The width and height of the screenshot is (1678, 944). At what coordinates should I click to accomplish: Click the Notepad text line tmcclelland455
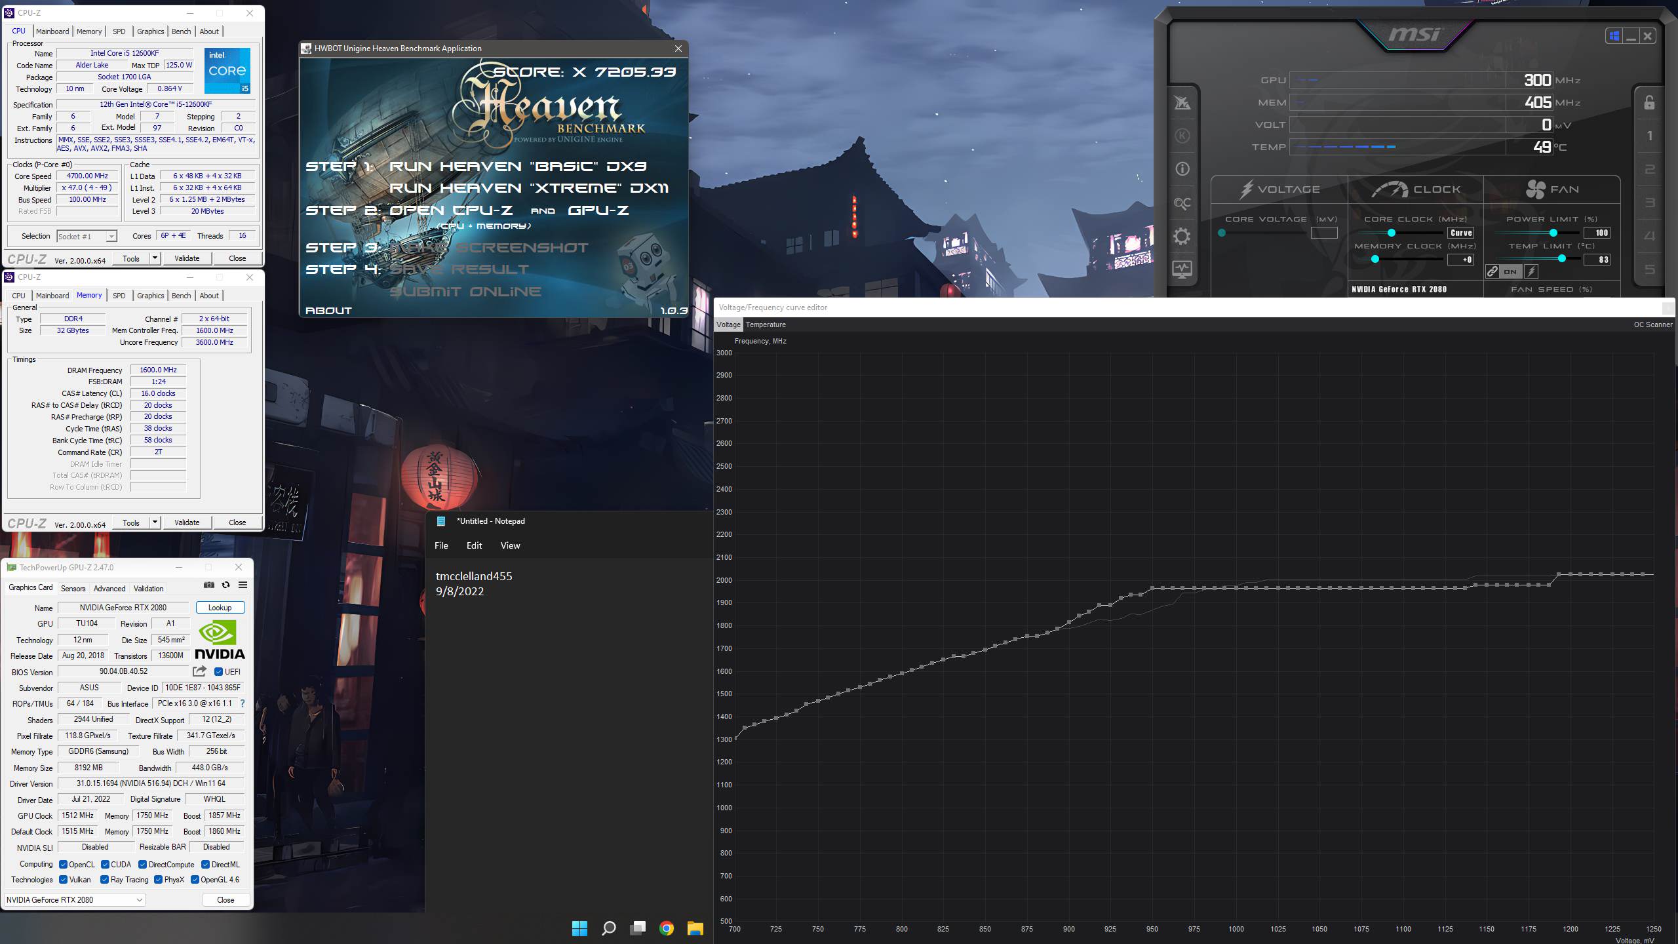coord(474,576)
